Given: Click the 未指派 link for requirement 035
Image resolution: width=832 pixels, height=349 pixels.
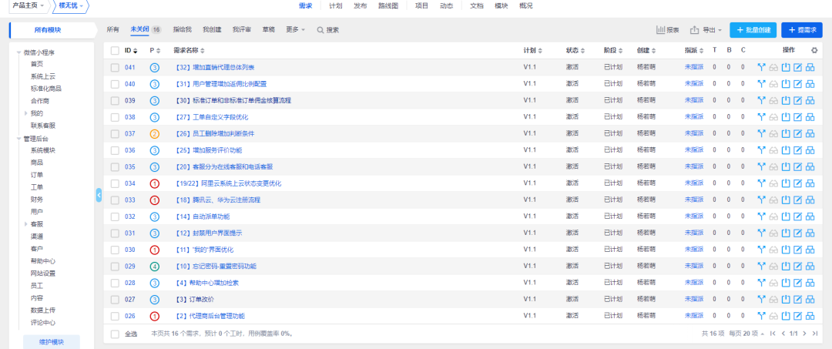Looking at the screenshot, I should [694, 166].
